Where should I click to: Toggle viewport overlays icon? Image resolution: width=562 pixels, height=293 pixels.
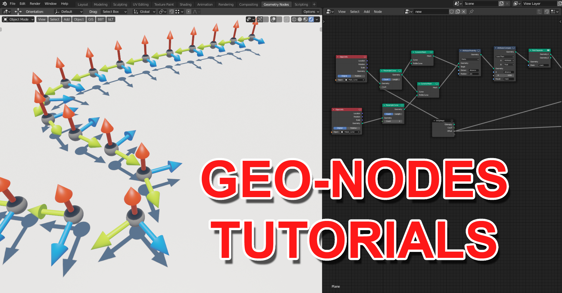273,19
